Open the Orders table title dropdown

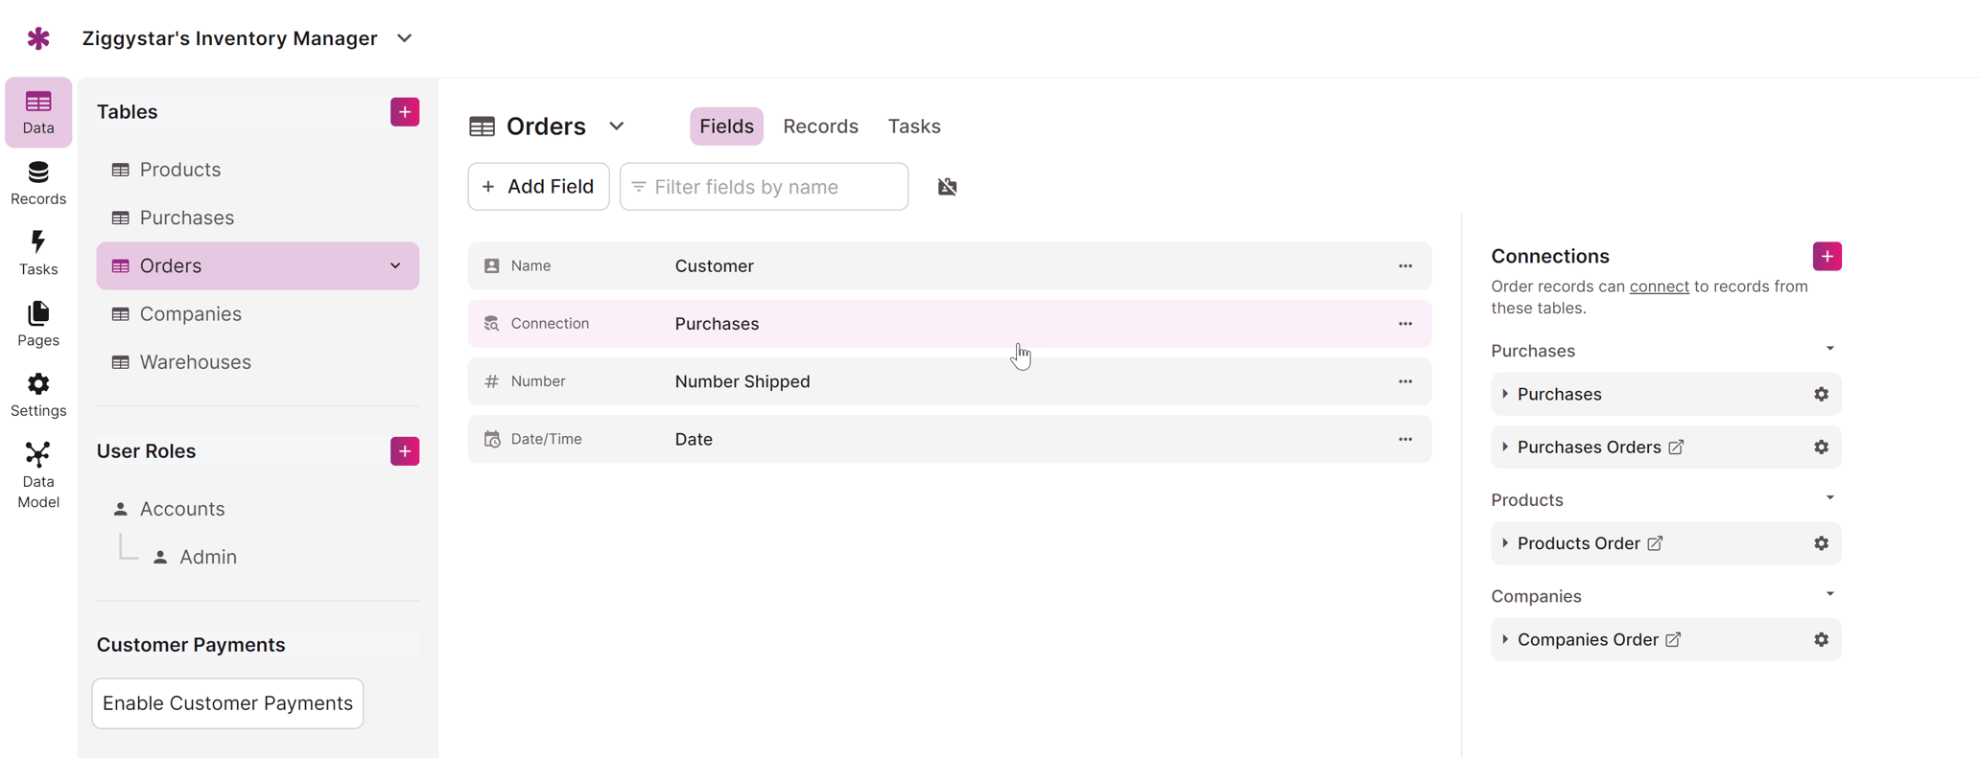click(617, 126)
